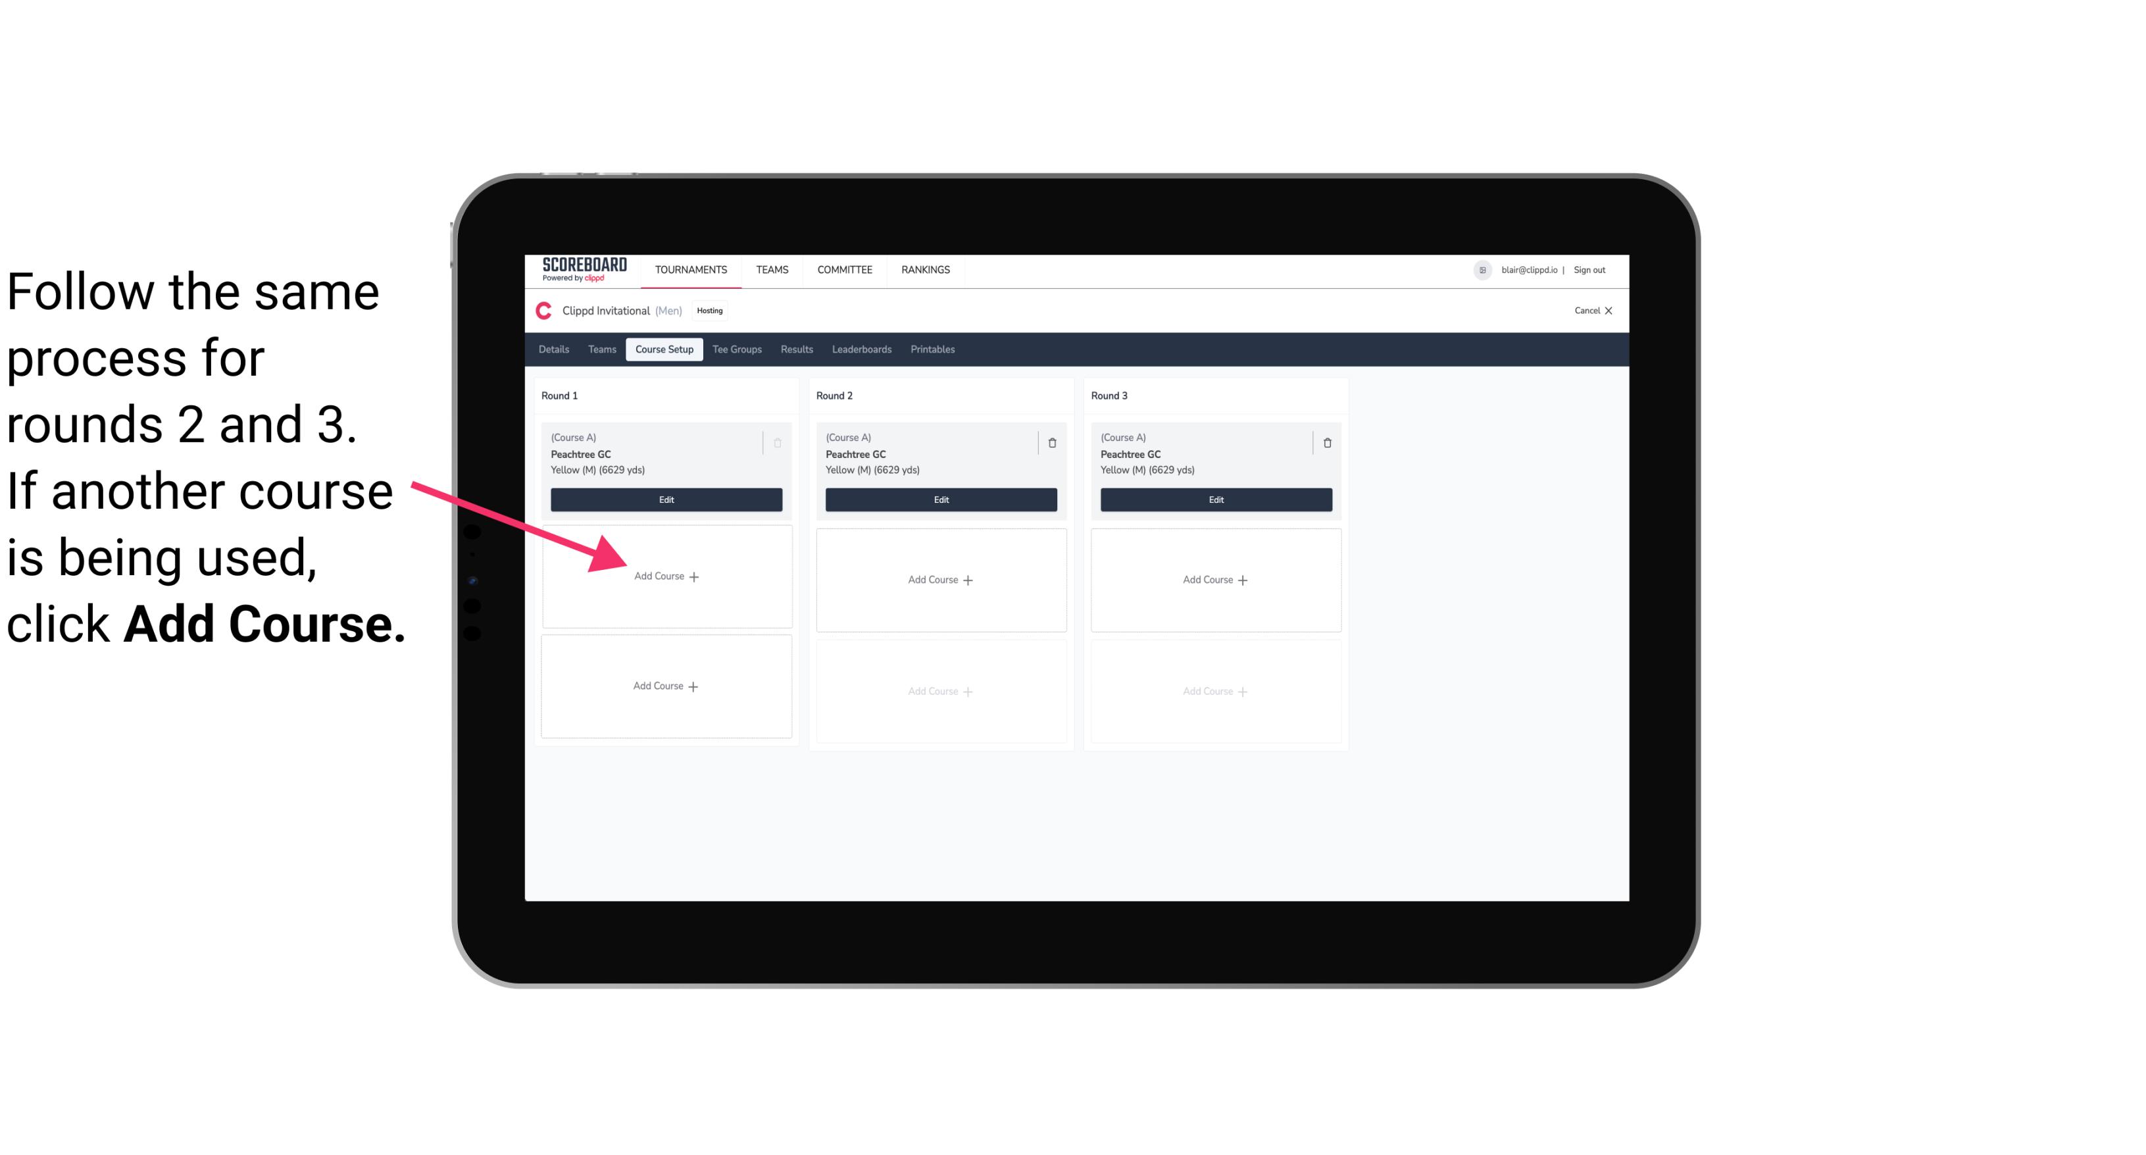
Task: Select the Tee Groups tab
Action: (735, 349)
